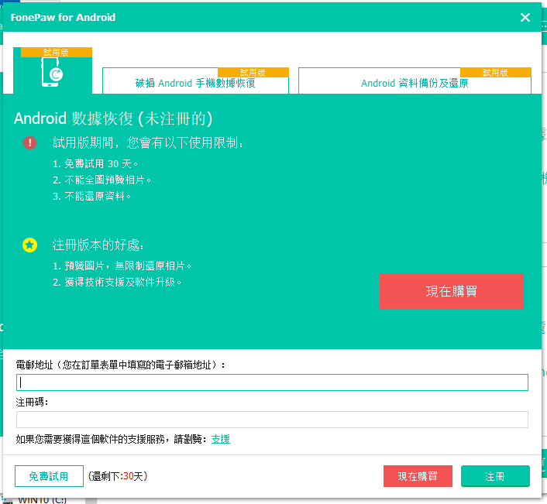Viewport: 547px width, 504px height.
Task: Click the text 免費試用 30 天
Action: click(95, 163)
